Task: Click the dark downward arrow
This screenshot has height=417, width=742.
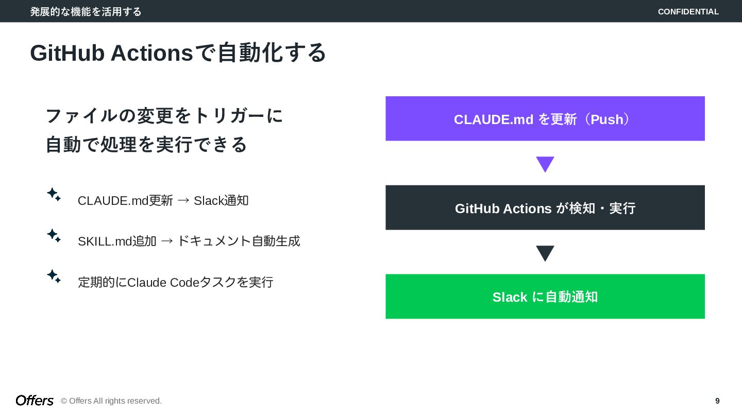Action: coord(545,253)
